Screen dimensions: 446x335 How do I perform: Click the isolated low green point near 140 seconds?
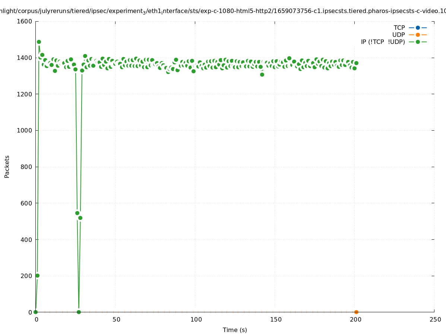(262, 74)
